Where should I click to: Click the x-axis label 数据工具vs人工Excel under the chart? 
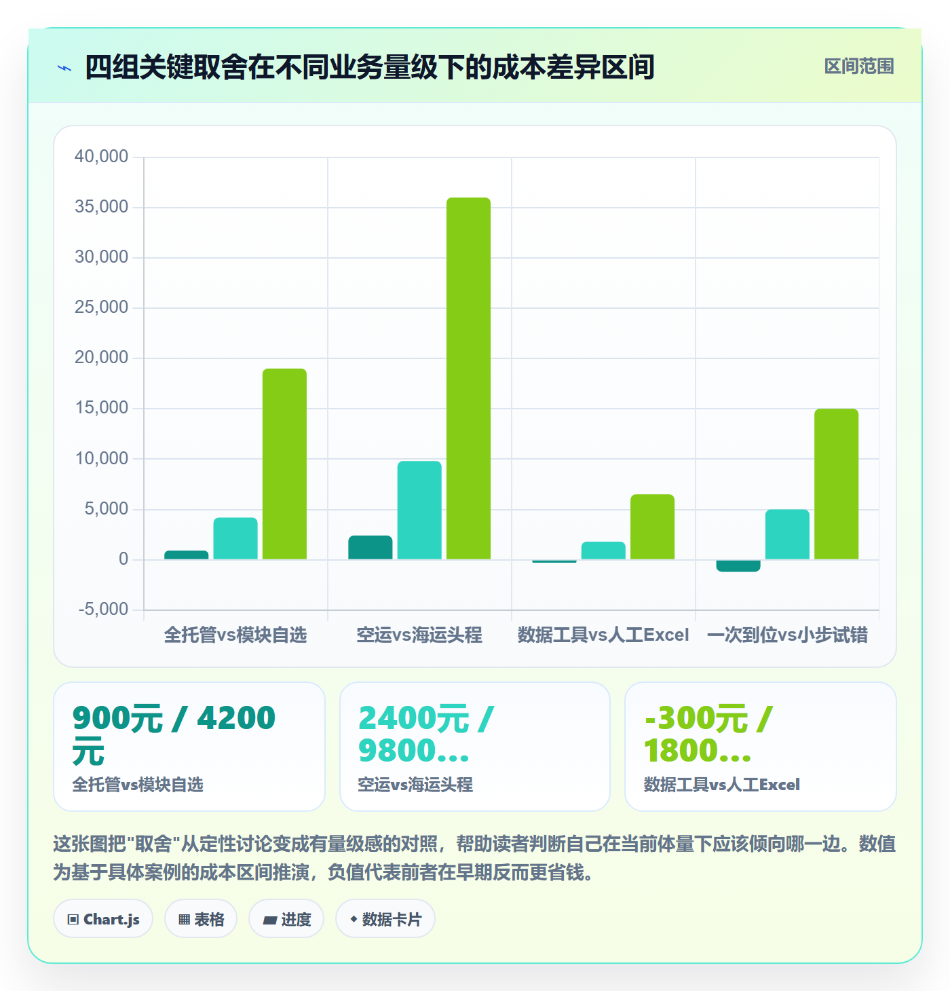click(x=603, y=635)
